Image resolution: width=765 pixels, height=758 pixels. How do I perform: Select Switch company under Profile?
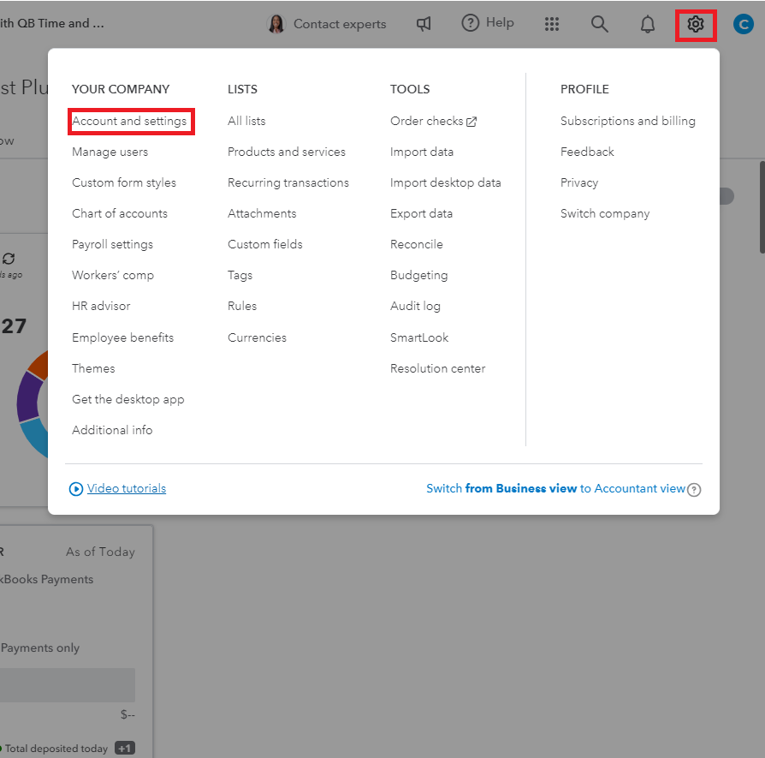(605, 213)
